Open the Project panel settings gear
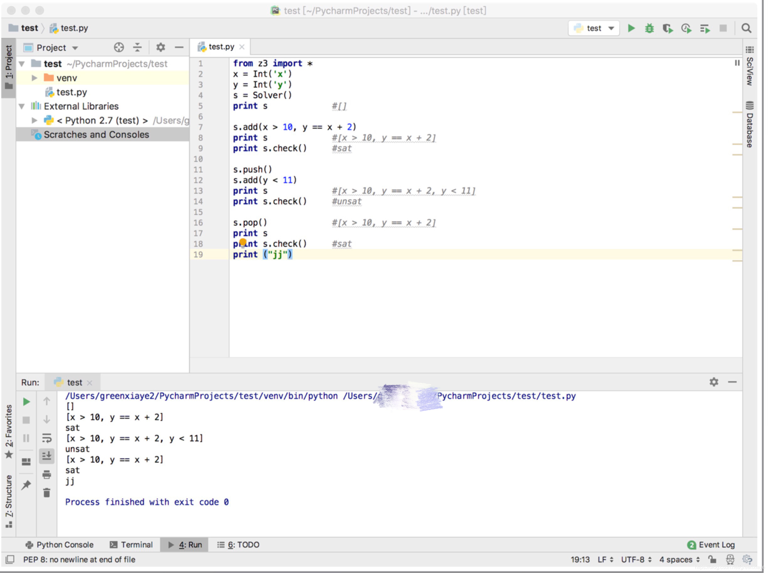 click(160, 48)
